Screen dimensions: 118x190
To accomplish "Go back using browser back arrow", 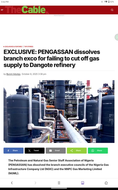I will pos(12,183).
